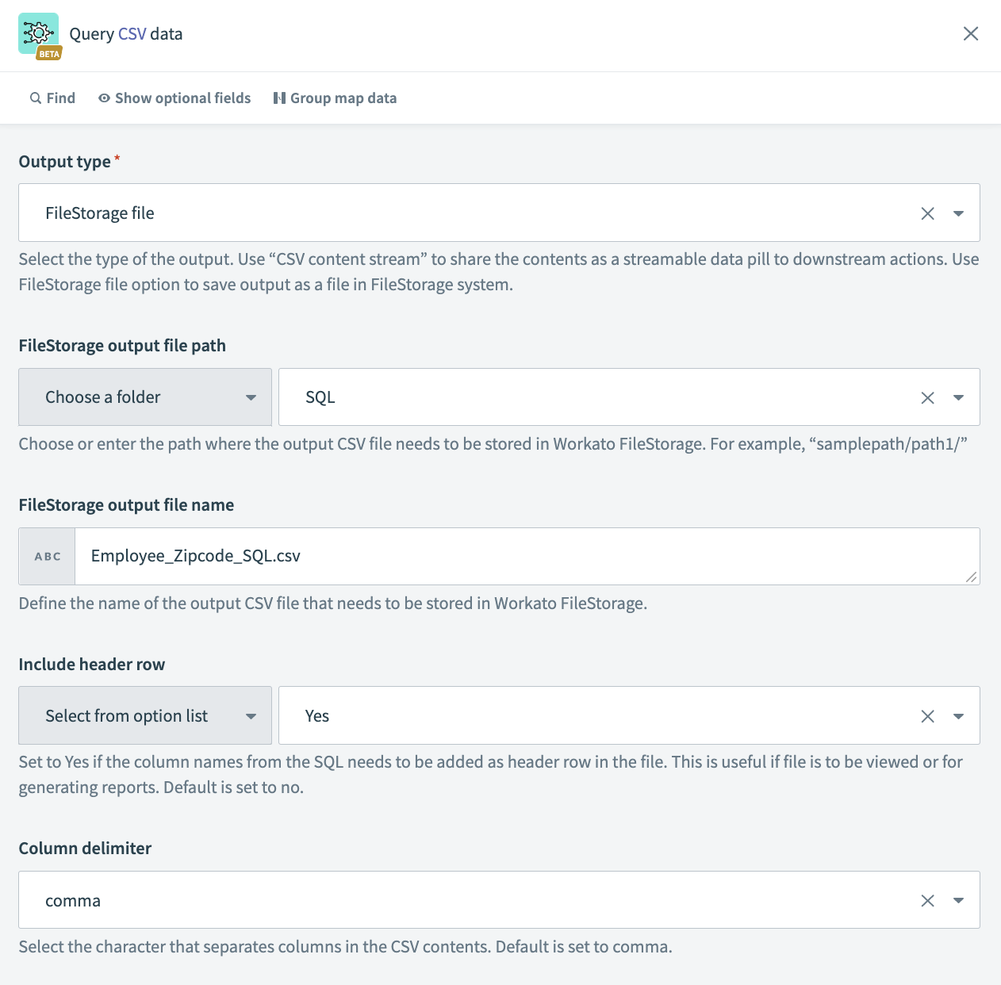Click the Query CSV data gear icon
Image resolution: width=1001 pixels, height=985 pixels.
[x=38, y=34]
